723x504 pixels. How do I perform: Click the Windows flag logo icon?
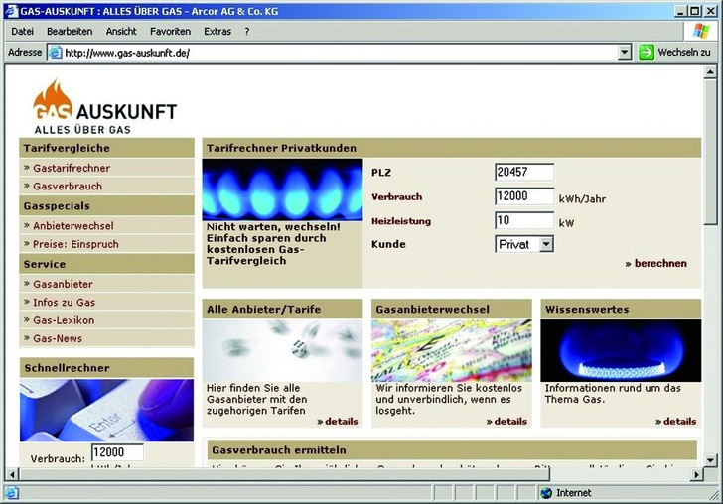click(701, 32)
